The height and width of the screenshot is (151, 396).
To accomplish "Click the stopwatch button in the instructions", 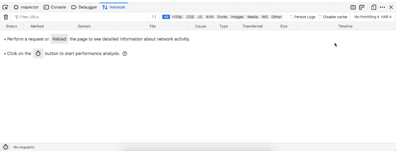I will pos(38,53).
